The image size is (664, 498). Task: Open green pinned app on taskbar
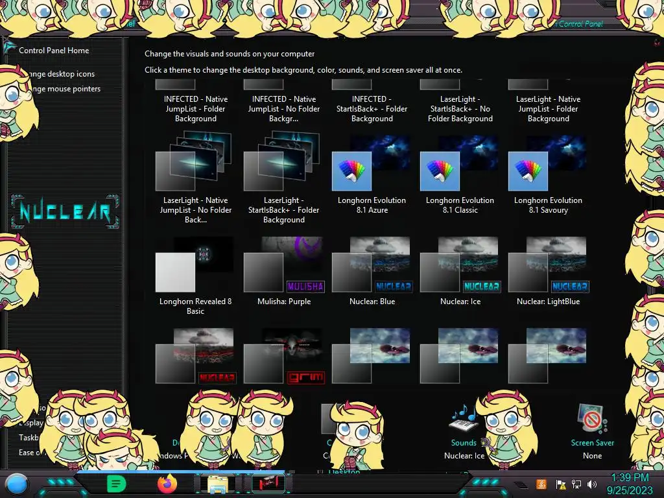pyautogui.click(x=117, y=484)
